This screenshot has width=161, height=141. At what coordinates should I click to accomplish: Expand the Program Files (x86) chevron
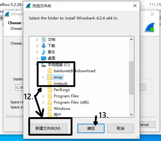pyautogui.click(x=43, y=102)
